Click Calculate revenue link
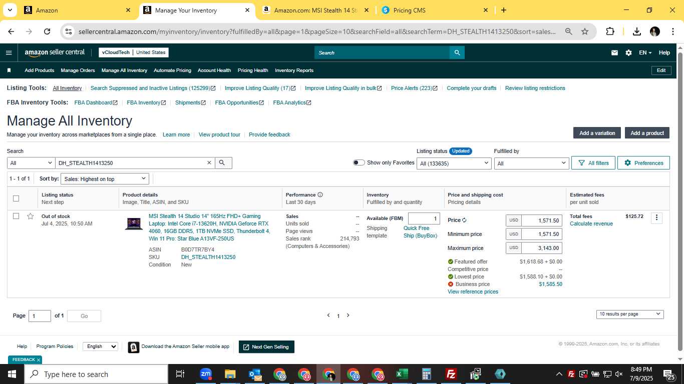Image resolution: width=684 pixels, height=384 pixels. point(591,223)
